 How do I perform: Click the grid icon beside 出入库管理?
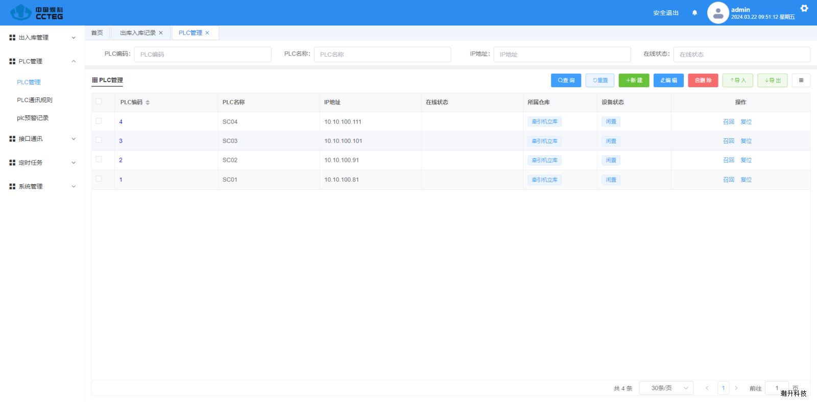click(x=12, y=38)
